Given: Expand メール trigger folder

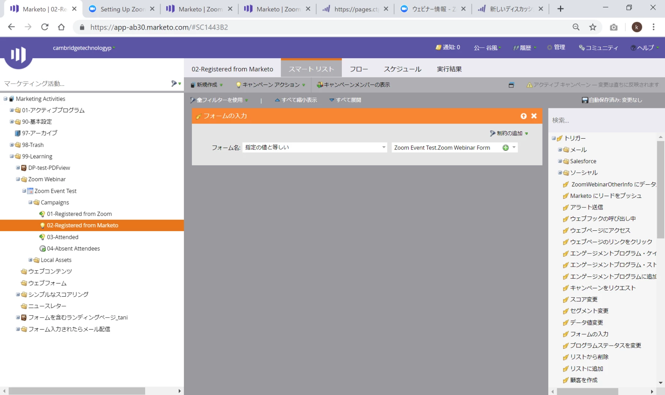Looking at the screenshot, I should pos(560,150).
